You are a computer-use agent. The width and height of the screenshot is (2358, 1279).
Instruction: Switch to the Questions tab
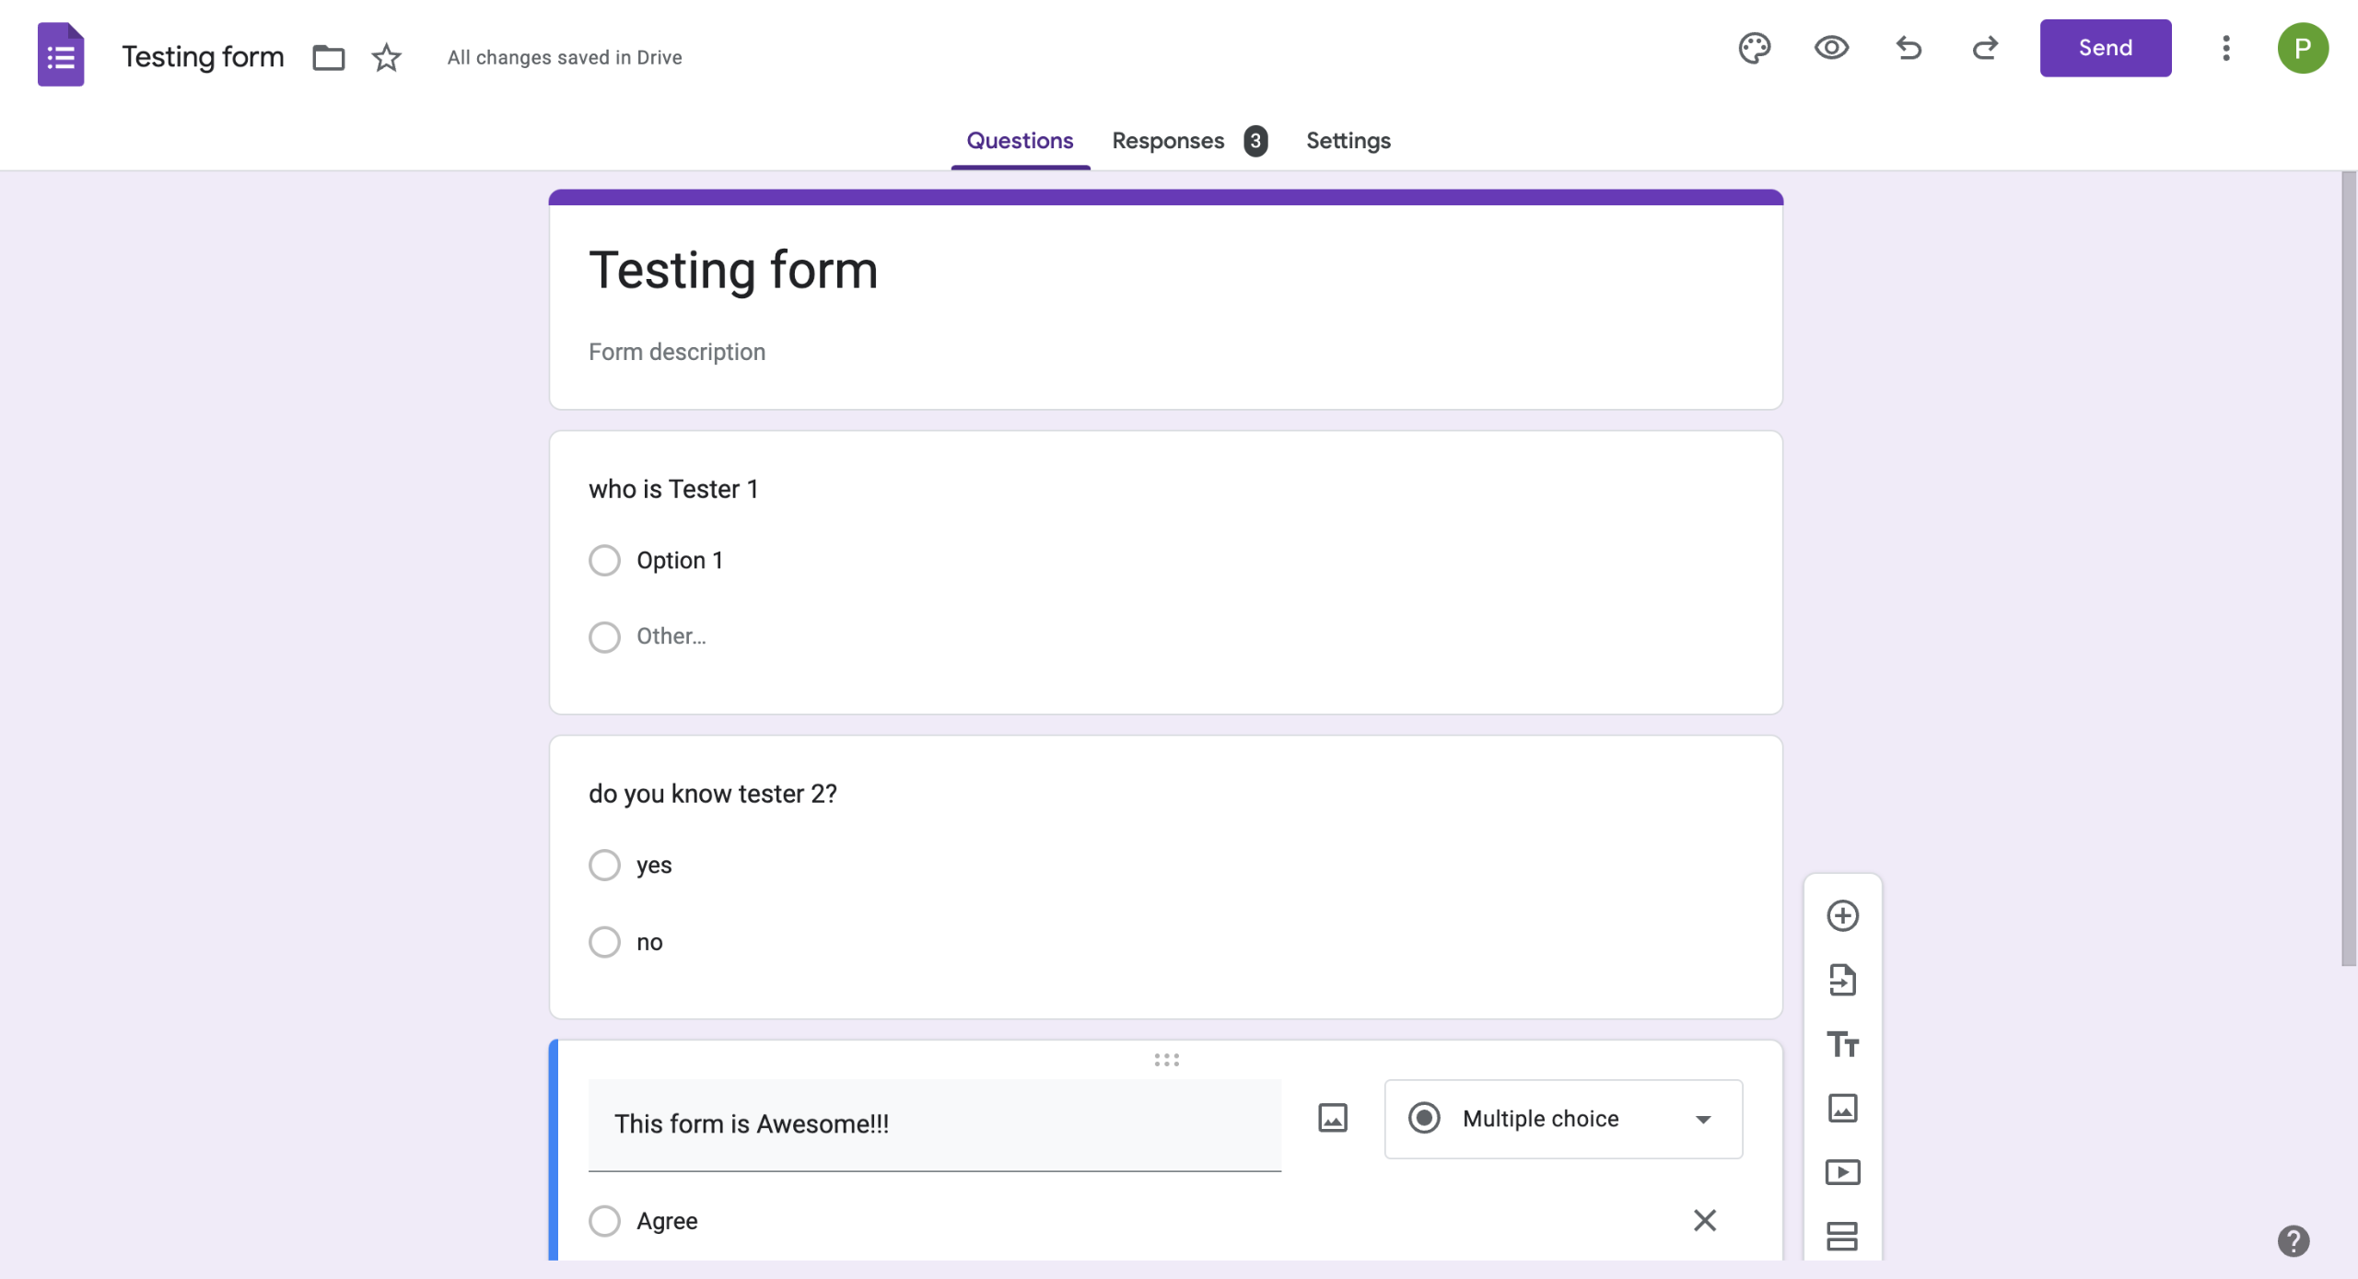(x=1020, y=141)
